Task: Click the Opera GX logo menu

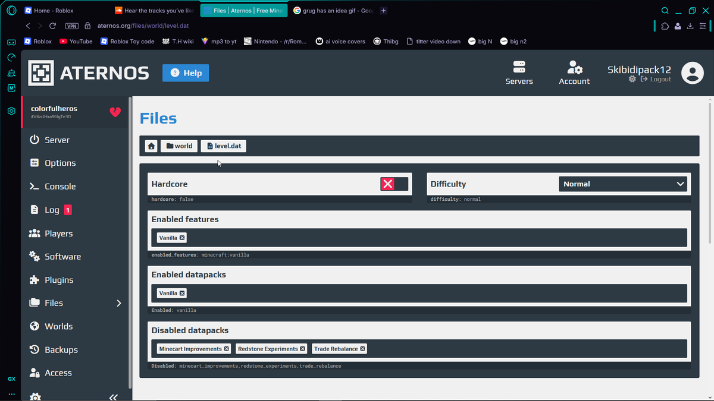Action: (11, 11)
